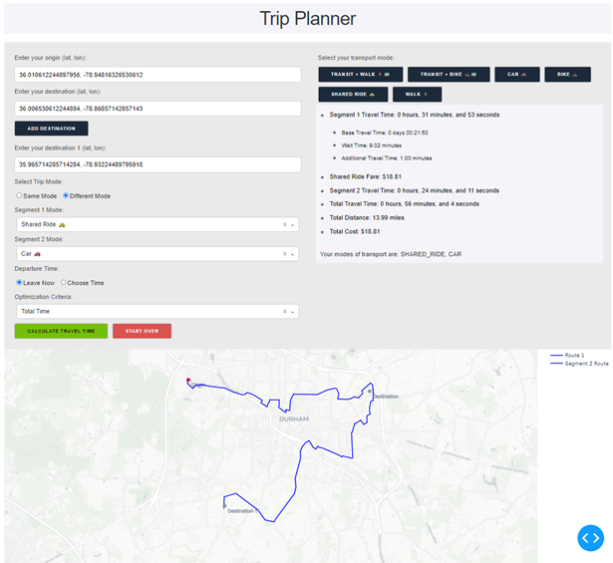The width and height of the screenshot is (613, 563).
Task: Click the red Start Over button
Action: 142,331
